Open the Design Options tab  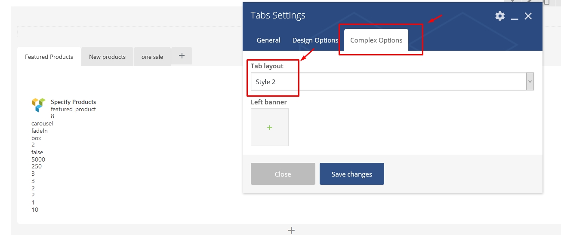click(315, 40)
